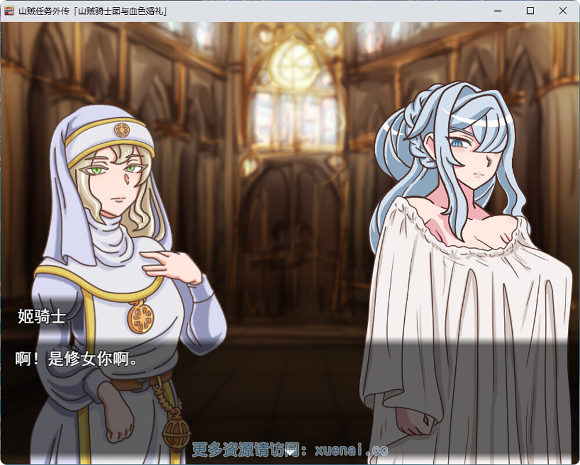580x465 pixels.
Task: Click the orange medallion on nun's chest
Action: (141, 318)
